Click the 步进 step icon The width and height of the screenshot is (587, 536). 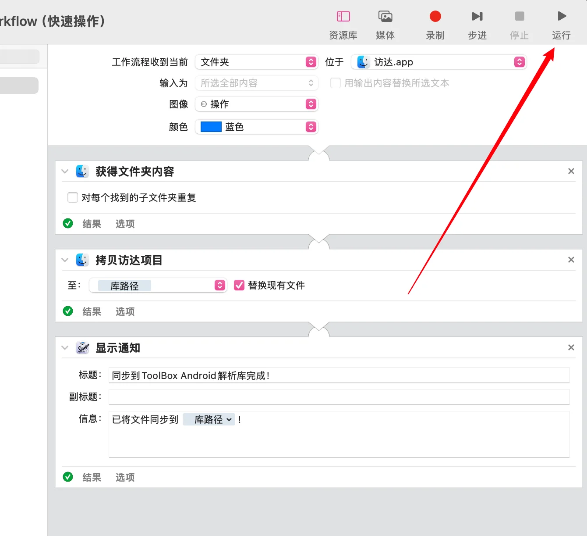[477, 17]
